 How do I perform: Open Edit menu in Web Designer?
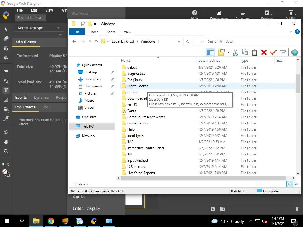(34, 10)
